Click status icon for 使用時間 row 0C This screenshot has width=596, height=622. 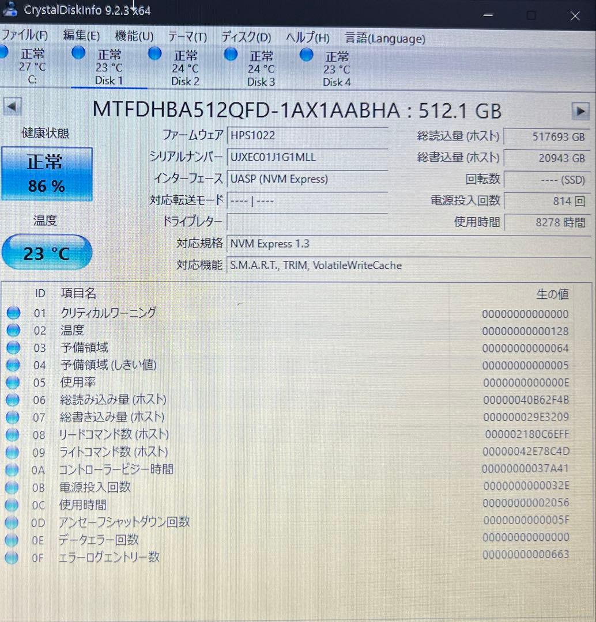tap(12, 505)
